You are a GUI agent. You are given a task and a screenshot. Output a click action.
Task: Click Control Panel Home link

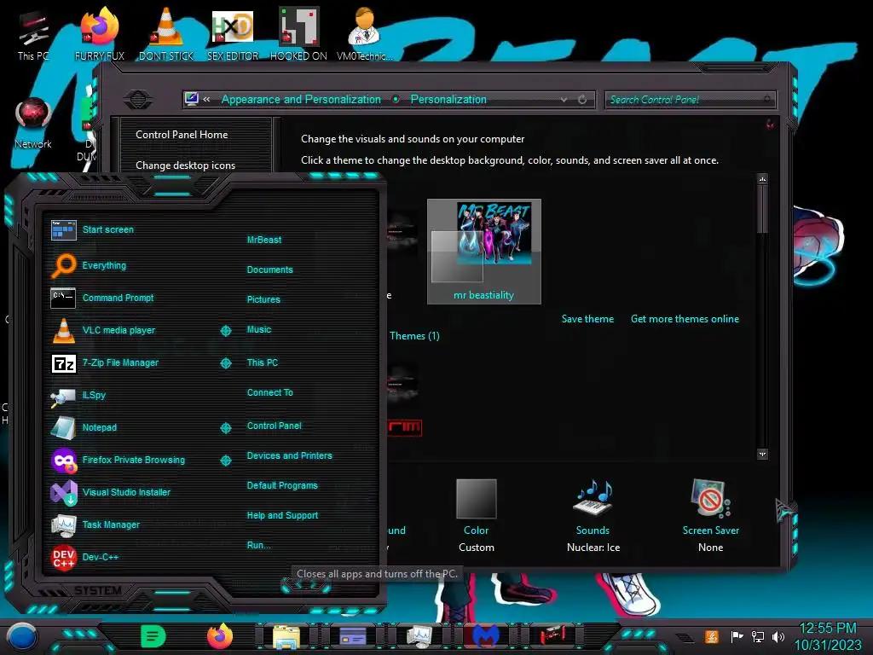point(182,134)
